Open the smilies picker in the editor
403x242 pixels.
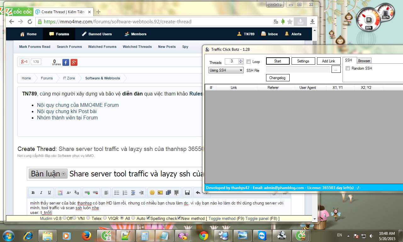pos(152,193)
